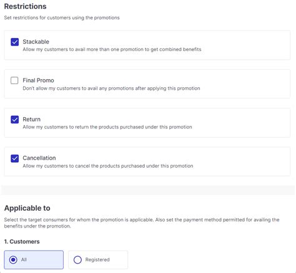Click the 'Set restrictions for customers' subtitle
Viewport: 296px width, 273px height.
point(62,17)
